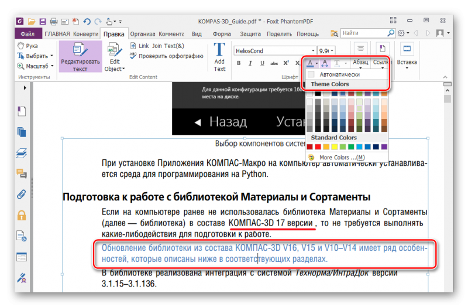This screenshot has height=307, width=468.
Task: Select the Hand (Рука) tool
Action: pyautogui.click(x=27, y=46)
